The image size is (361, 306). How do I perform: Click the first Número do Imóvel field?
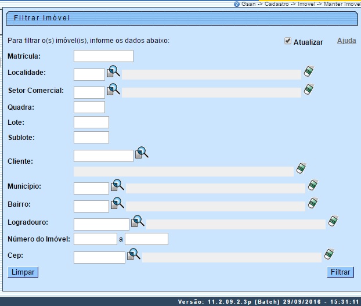pyautogui.click(x=95, y=239)
